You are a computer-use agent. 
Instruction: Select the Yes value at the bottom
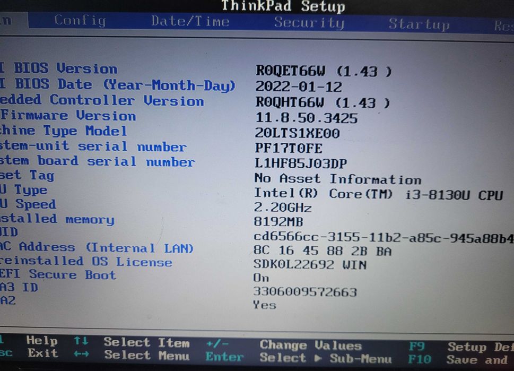pos(264,305)
